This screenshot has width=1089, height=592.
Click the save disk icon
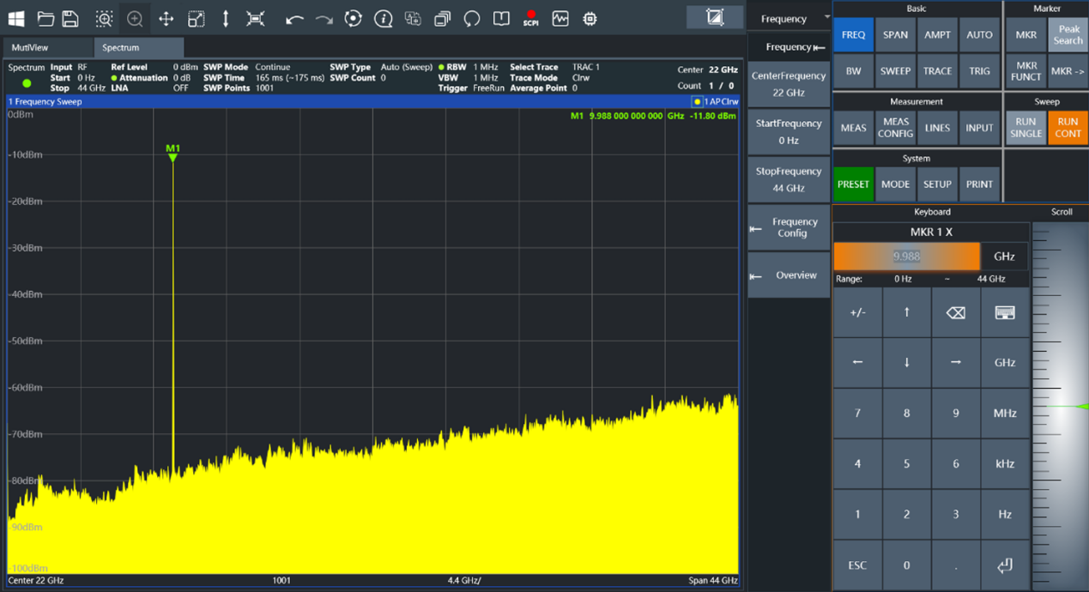tap(70, 19)
